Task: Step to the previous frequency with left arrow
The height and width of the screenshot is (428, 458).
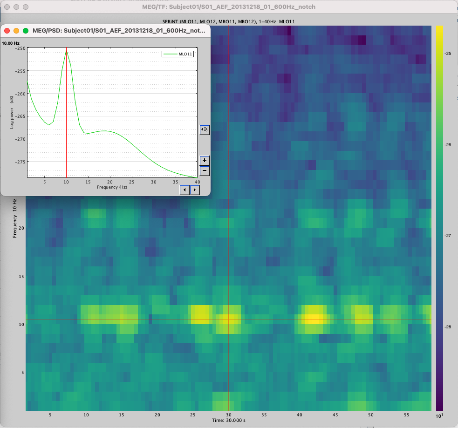Action: [185, 190]
